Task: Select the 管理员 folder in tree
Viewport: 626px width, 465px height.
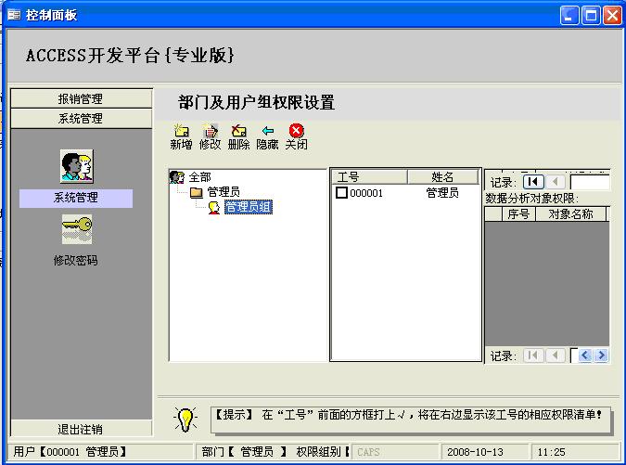Action: coord(224,192)
